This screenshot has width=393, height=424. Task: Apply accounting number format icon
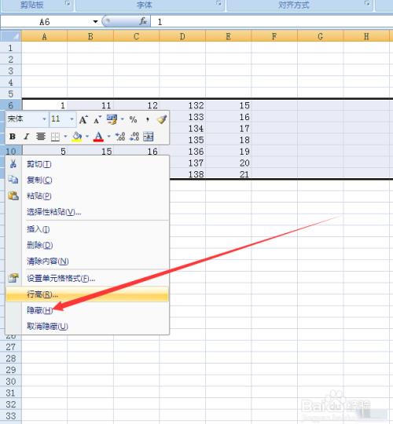(112, 119)
